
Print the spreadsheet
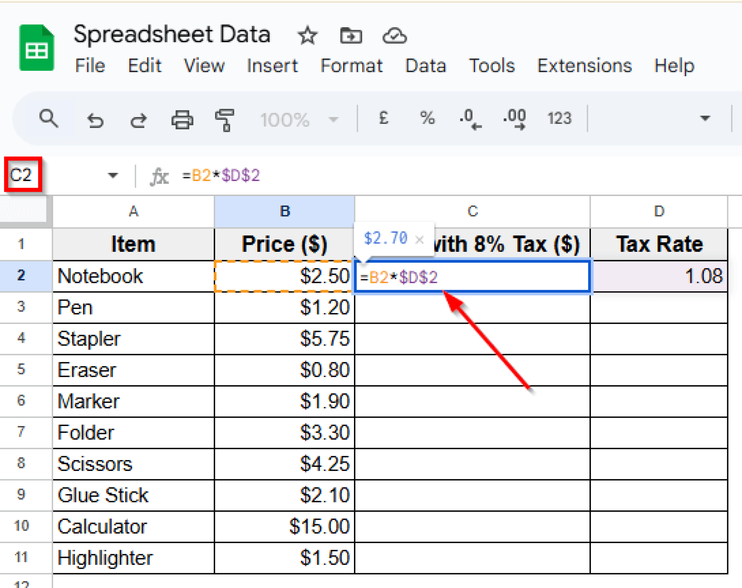(x=182, y=120)
